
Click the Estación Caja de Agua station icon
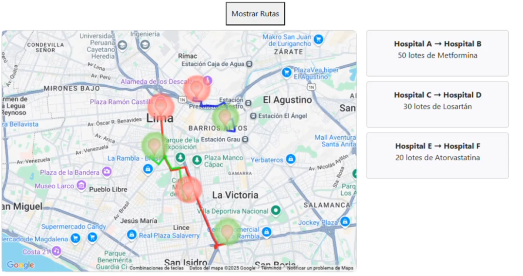click(249, 64)
